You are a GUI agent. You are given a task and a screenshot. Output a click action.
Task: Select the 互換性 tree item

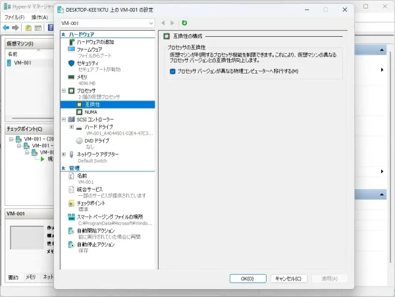point(107,104)
